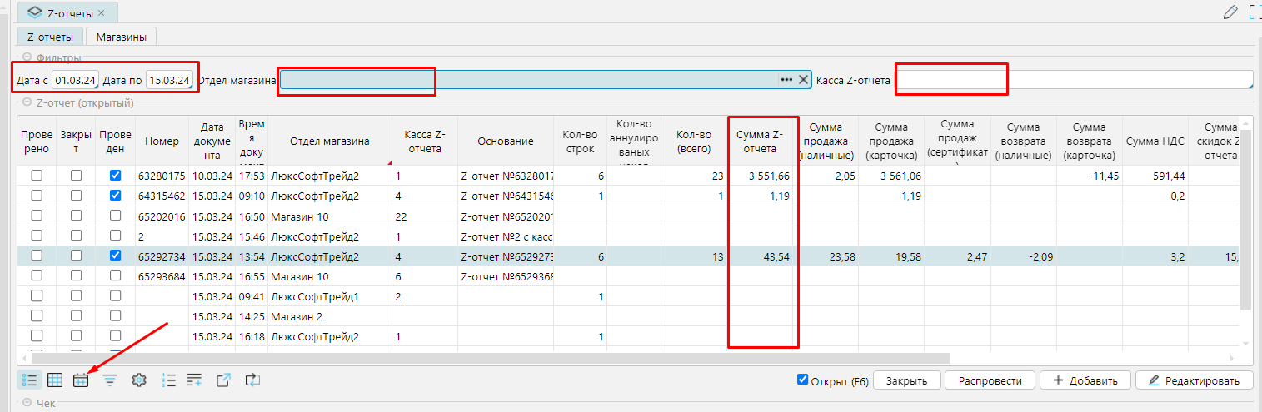Check Проверено checkbox for document 64315462
The image size is (1262, 412).
pyautogui.click(x=37, y=195)
